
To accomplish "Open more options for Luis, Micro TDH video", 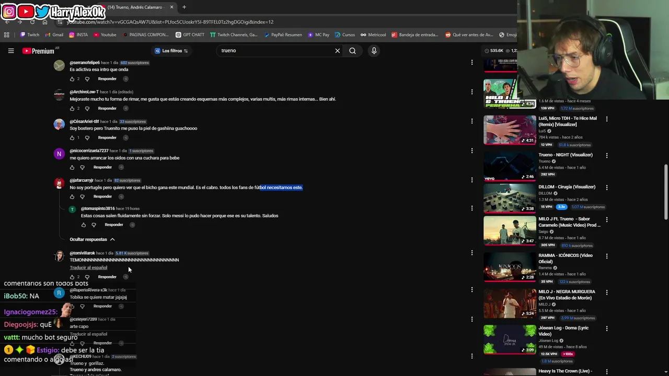I will coord(607,119).
